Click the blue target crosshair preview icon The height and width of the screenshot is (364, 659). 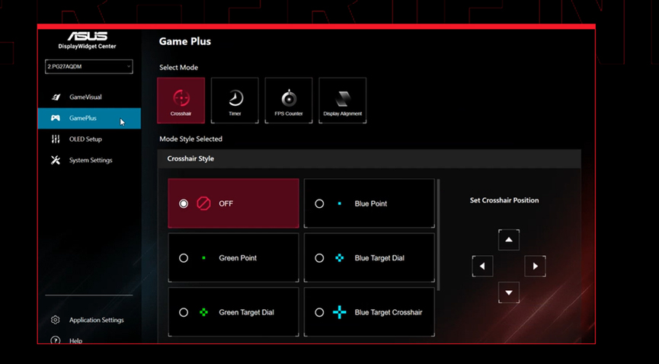coord(340,312)
